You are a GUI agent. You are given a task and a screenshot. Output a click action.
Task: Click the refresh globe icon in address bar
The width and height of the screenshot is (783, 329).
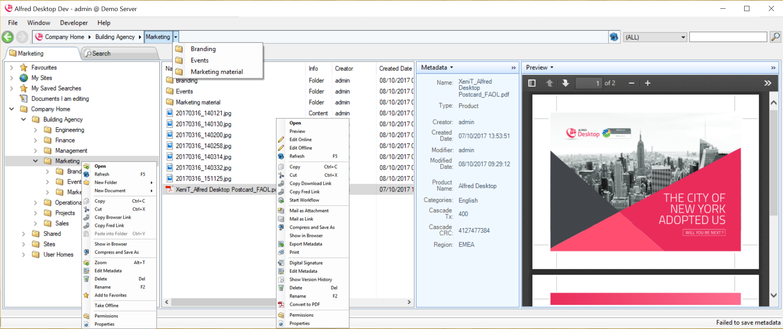(x=614, y=37)
